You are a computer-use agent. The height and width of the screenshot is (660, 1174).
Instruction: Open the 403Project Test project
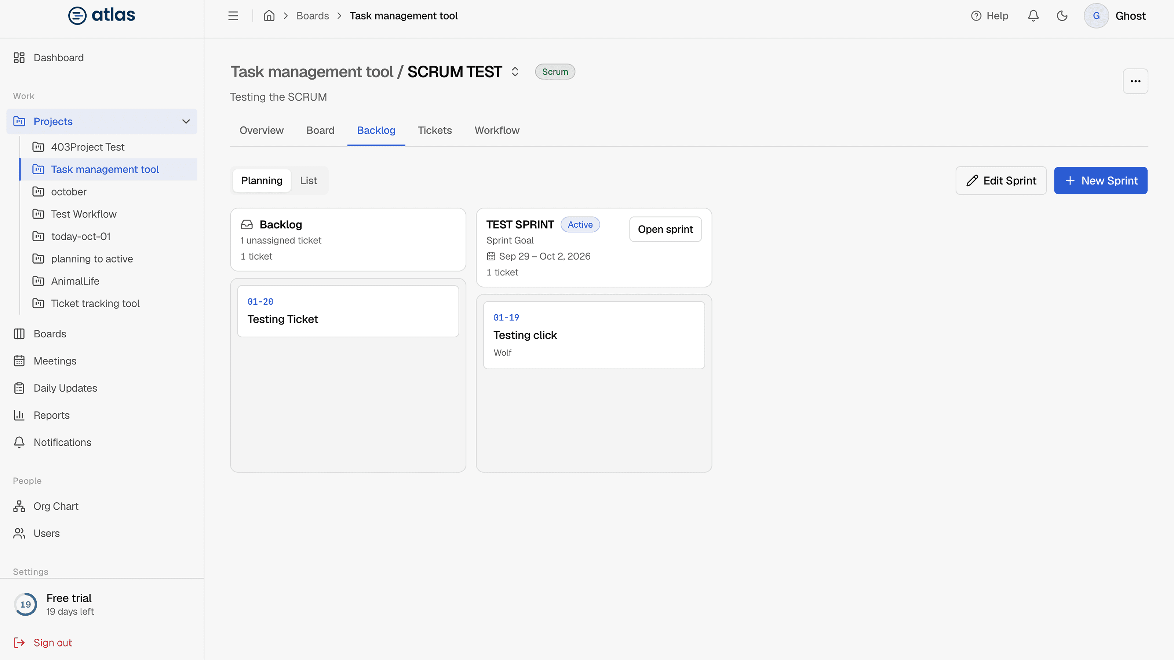[x=109, y=147]
